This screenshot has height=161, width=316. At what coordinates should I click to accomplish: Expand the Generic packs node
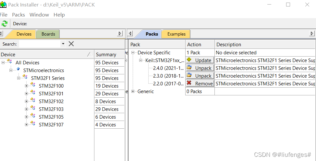coord(133,91)
